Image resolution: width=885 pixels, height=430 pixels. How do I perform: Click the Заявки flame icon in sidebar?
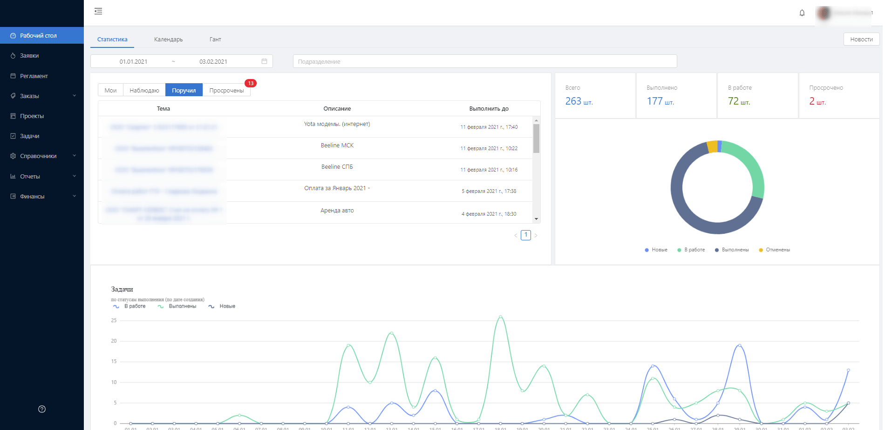click(13, 56)
